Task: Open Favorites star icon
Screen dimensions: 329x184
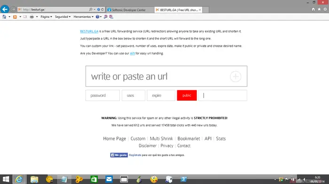Action: pos(319,9)
